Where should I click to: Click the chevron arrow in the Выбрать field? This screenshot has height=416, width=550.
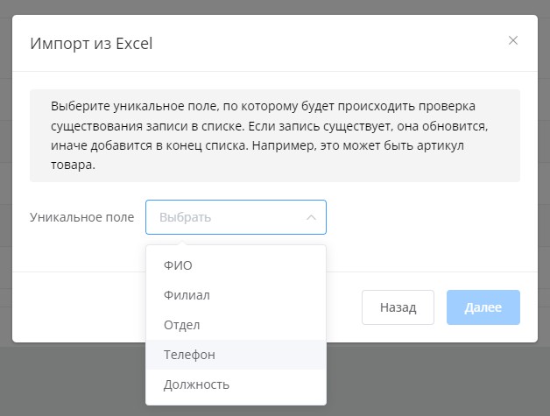(x=311, y=217)
